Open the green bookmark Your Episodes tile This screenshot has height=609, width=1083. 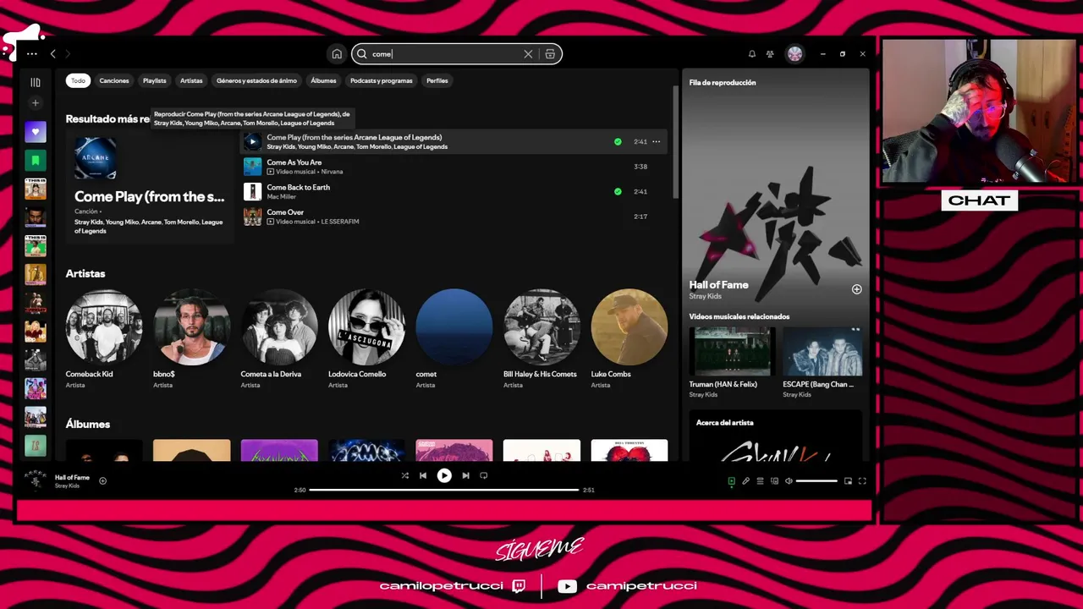(35, 161)
